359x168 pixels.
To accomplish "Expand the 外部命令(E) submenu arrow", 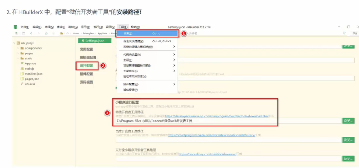I will pyautogui.click(x=174, y=71).
